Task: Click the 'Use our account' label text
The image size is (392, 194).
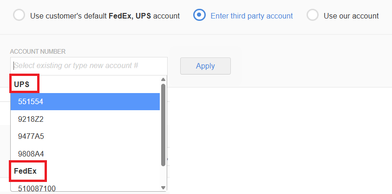Action: (351, 16)
